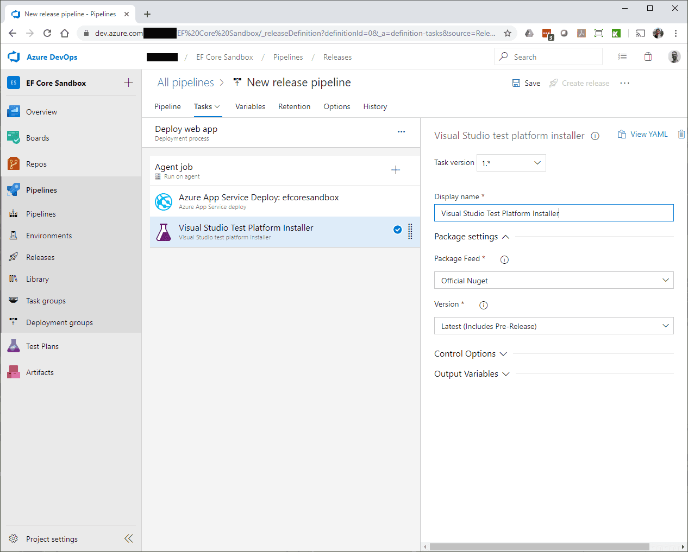Toggle the checkmark on Test Platform Installer task
This screenshot has height=552, width=688.
[x=397, y=230]
